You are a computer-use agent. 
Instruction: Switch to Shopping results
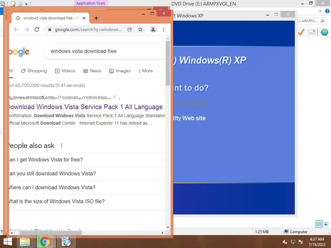point(34,71)
